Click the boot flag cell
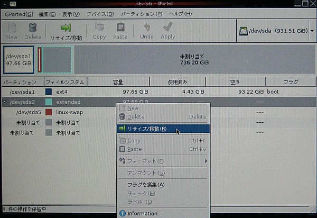The image size is (317, 218). click(x=273, y=92)
